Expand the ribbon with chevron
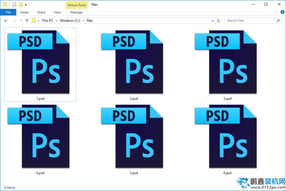This screenshot has width=286, height=191. (x=276, y=12)
